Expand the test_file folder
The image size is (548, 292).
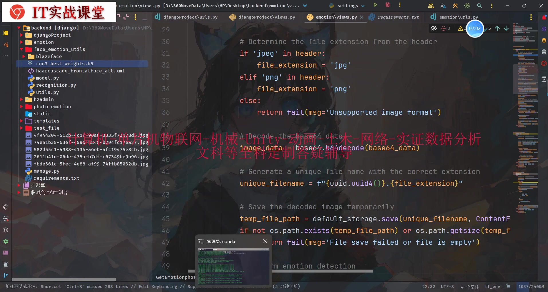(x=21, y=128)
